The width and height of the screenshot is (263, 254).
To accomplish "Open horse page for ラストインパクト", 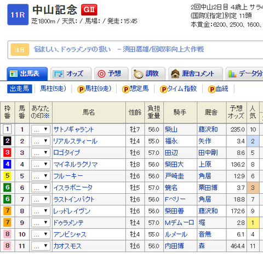I will (x=74, y=199).
